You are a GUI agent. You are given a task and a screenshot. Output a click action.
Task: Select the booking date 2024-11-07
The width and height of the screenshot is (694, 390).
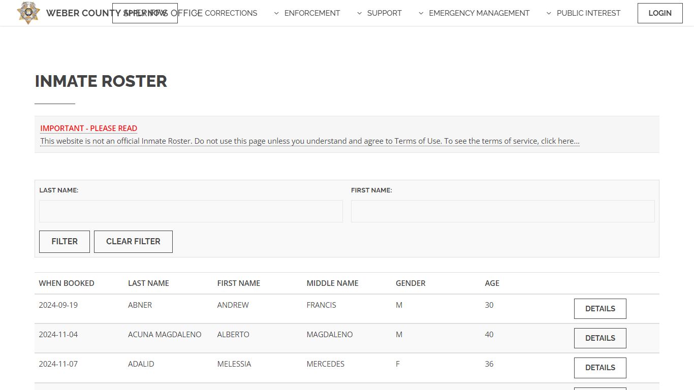pyautogui.click(x=58, y=364)
